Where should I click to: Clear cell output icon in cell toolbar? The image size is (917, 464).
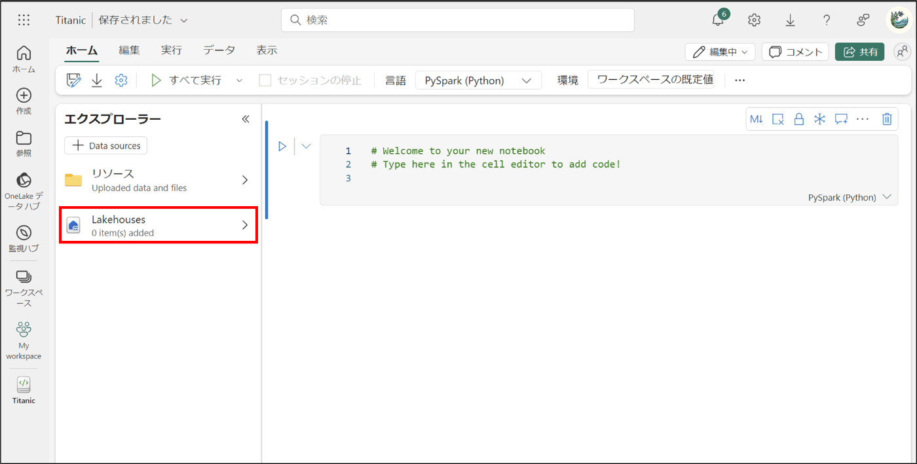coord(777,119)
